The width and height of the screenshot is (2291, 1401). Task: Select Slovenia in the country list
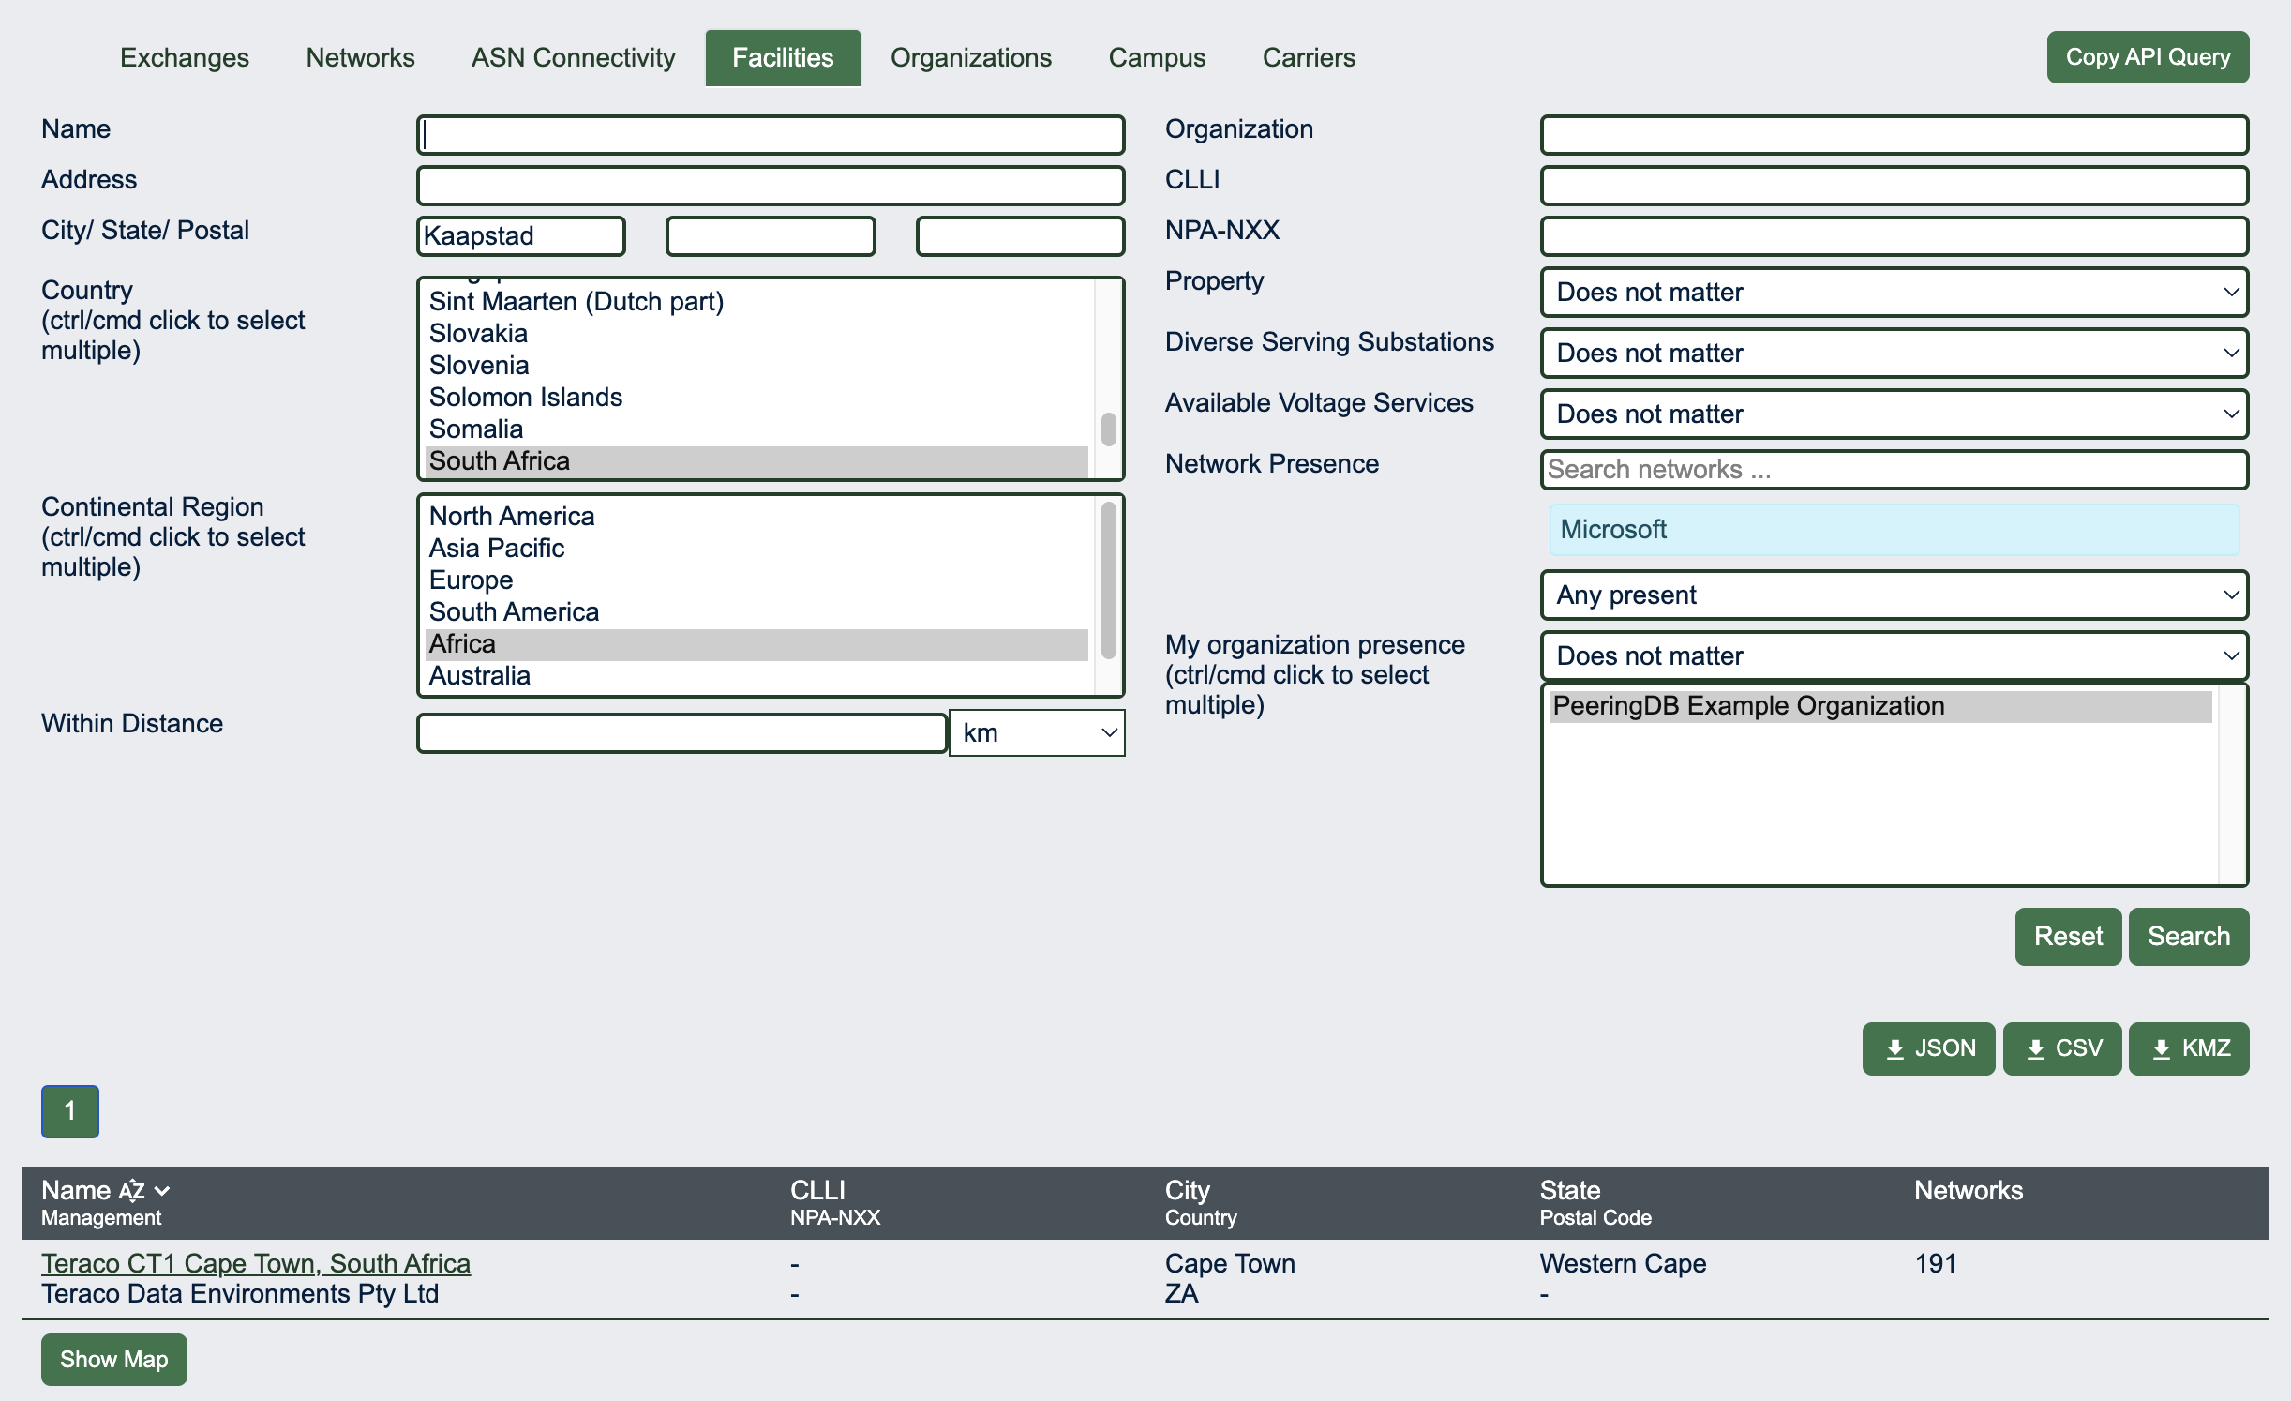756,366
